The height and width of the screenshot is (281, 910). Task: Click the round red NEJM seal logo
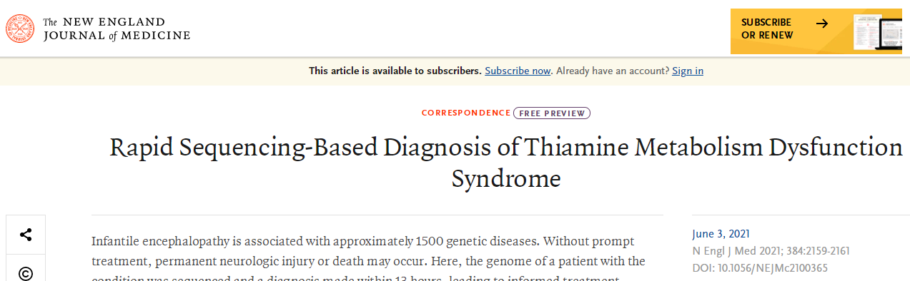point(20,28)
